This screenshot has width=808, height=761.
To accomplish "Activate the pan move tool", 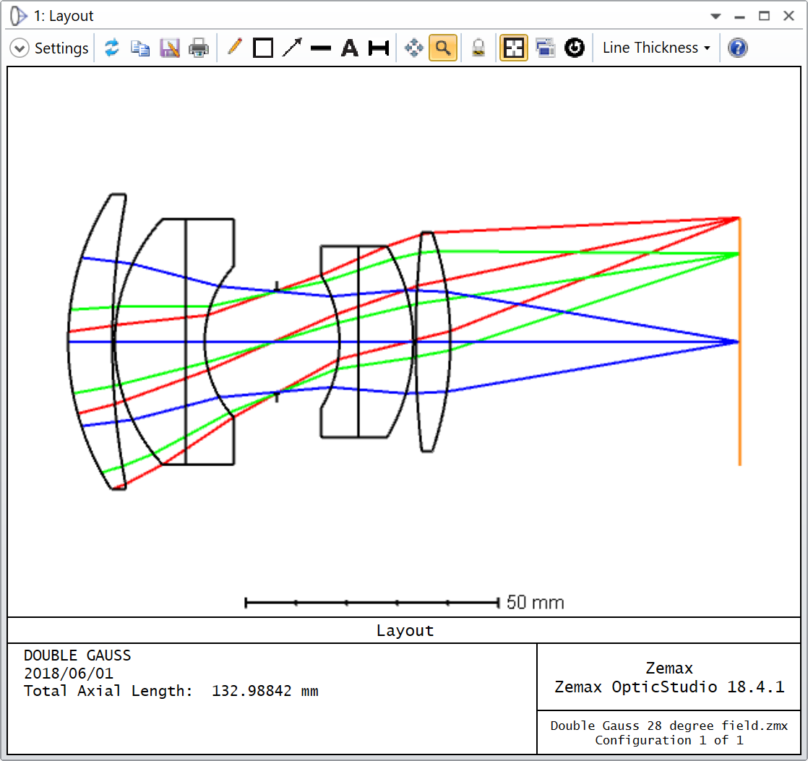I will (x=414, y=48).
